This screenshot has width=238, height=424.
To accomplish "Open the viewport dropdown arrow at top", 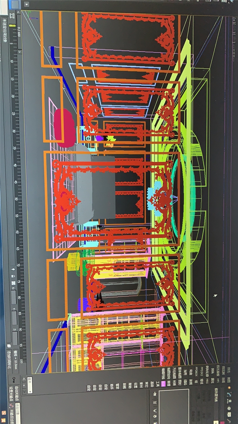I will [x=26, y=5].
